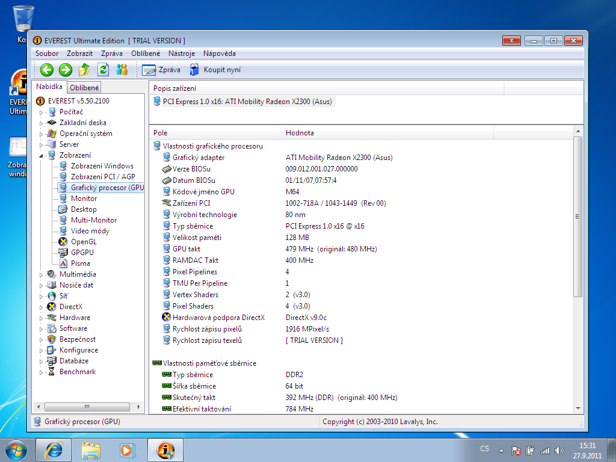Click Koupit nyní in the toolbar
Screen dimensions: 616x462
point(215,70)
